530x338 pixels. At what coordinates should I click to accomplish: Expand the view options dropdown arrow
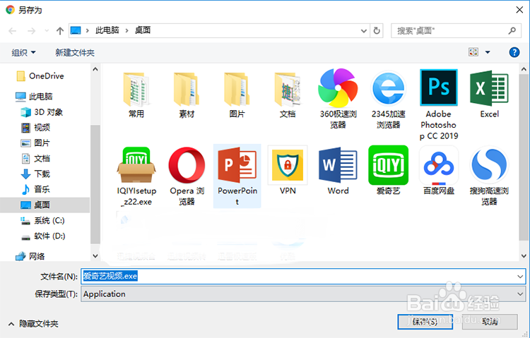click(488, 52)
